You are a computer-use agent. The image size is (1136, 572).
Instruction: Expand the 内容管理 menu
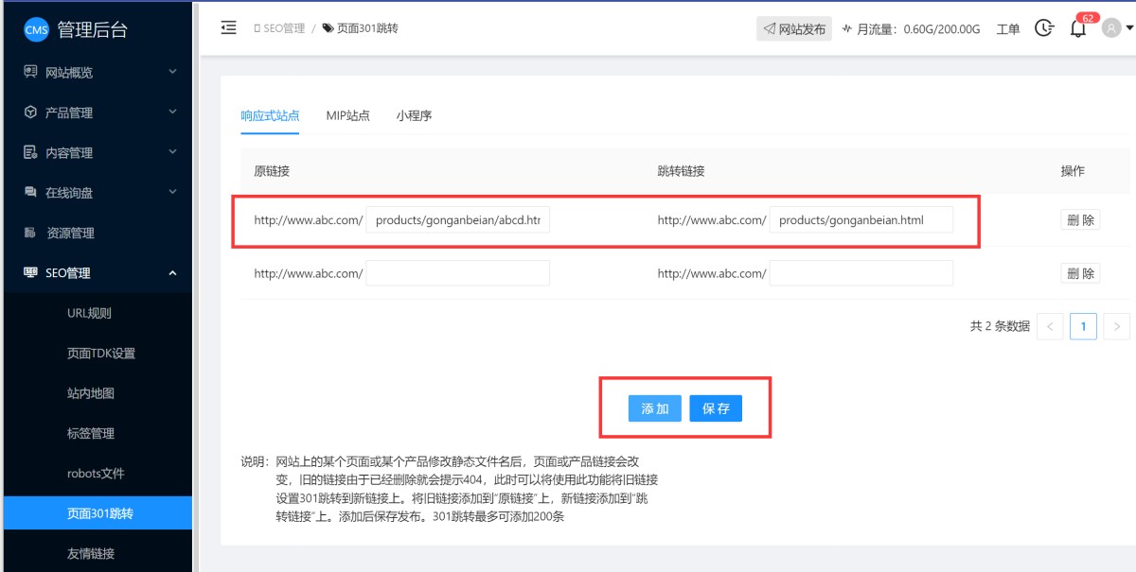pyautogui.click(x=70, y=152)
